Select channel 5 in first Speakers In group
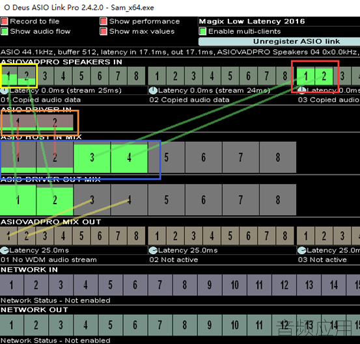The width and height of the screenshot is (360, 344). tap(81, 76)
